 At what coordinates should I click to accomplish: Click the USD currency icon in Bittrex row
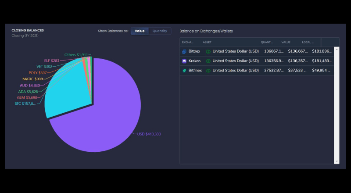208,51
